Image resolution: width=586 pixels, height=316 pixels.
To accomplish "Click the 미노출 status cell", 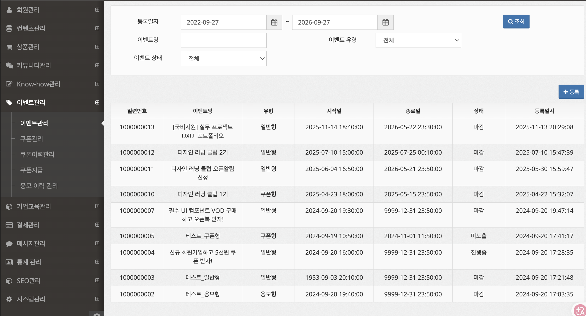I will coord(479,236).
